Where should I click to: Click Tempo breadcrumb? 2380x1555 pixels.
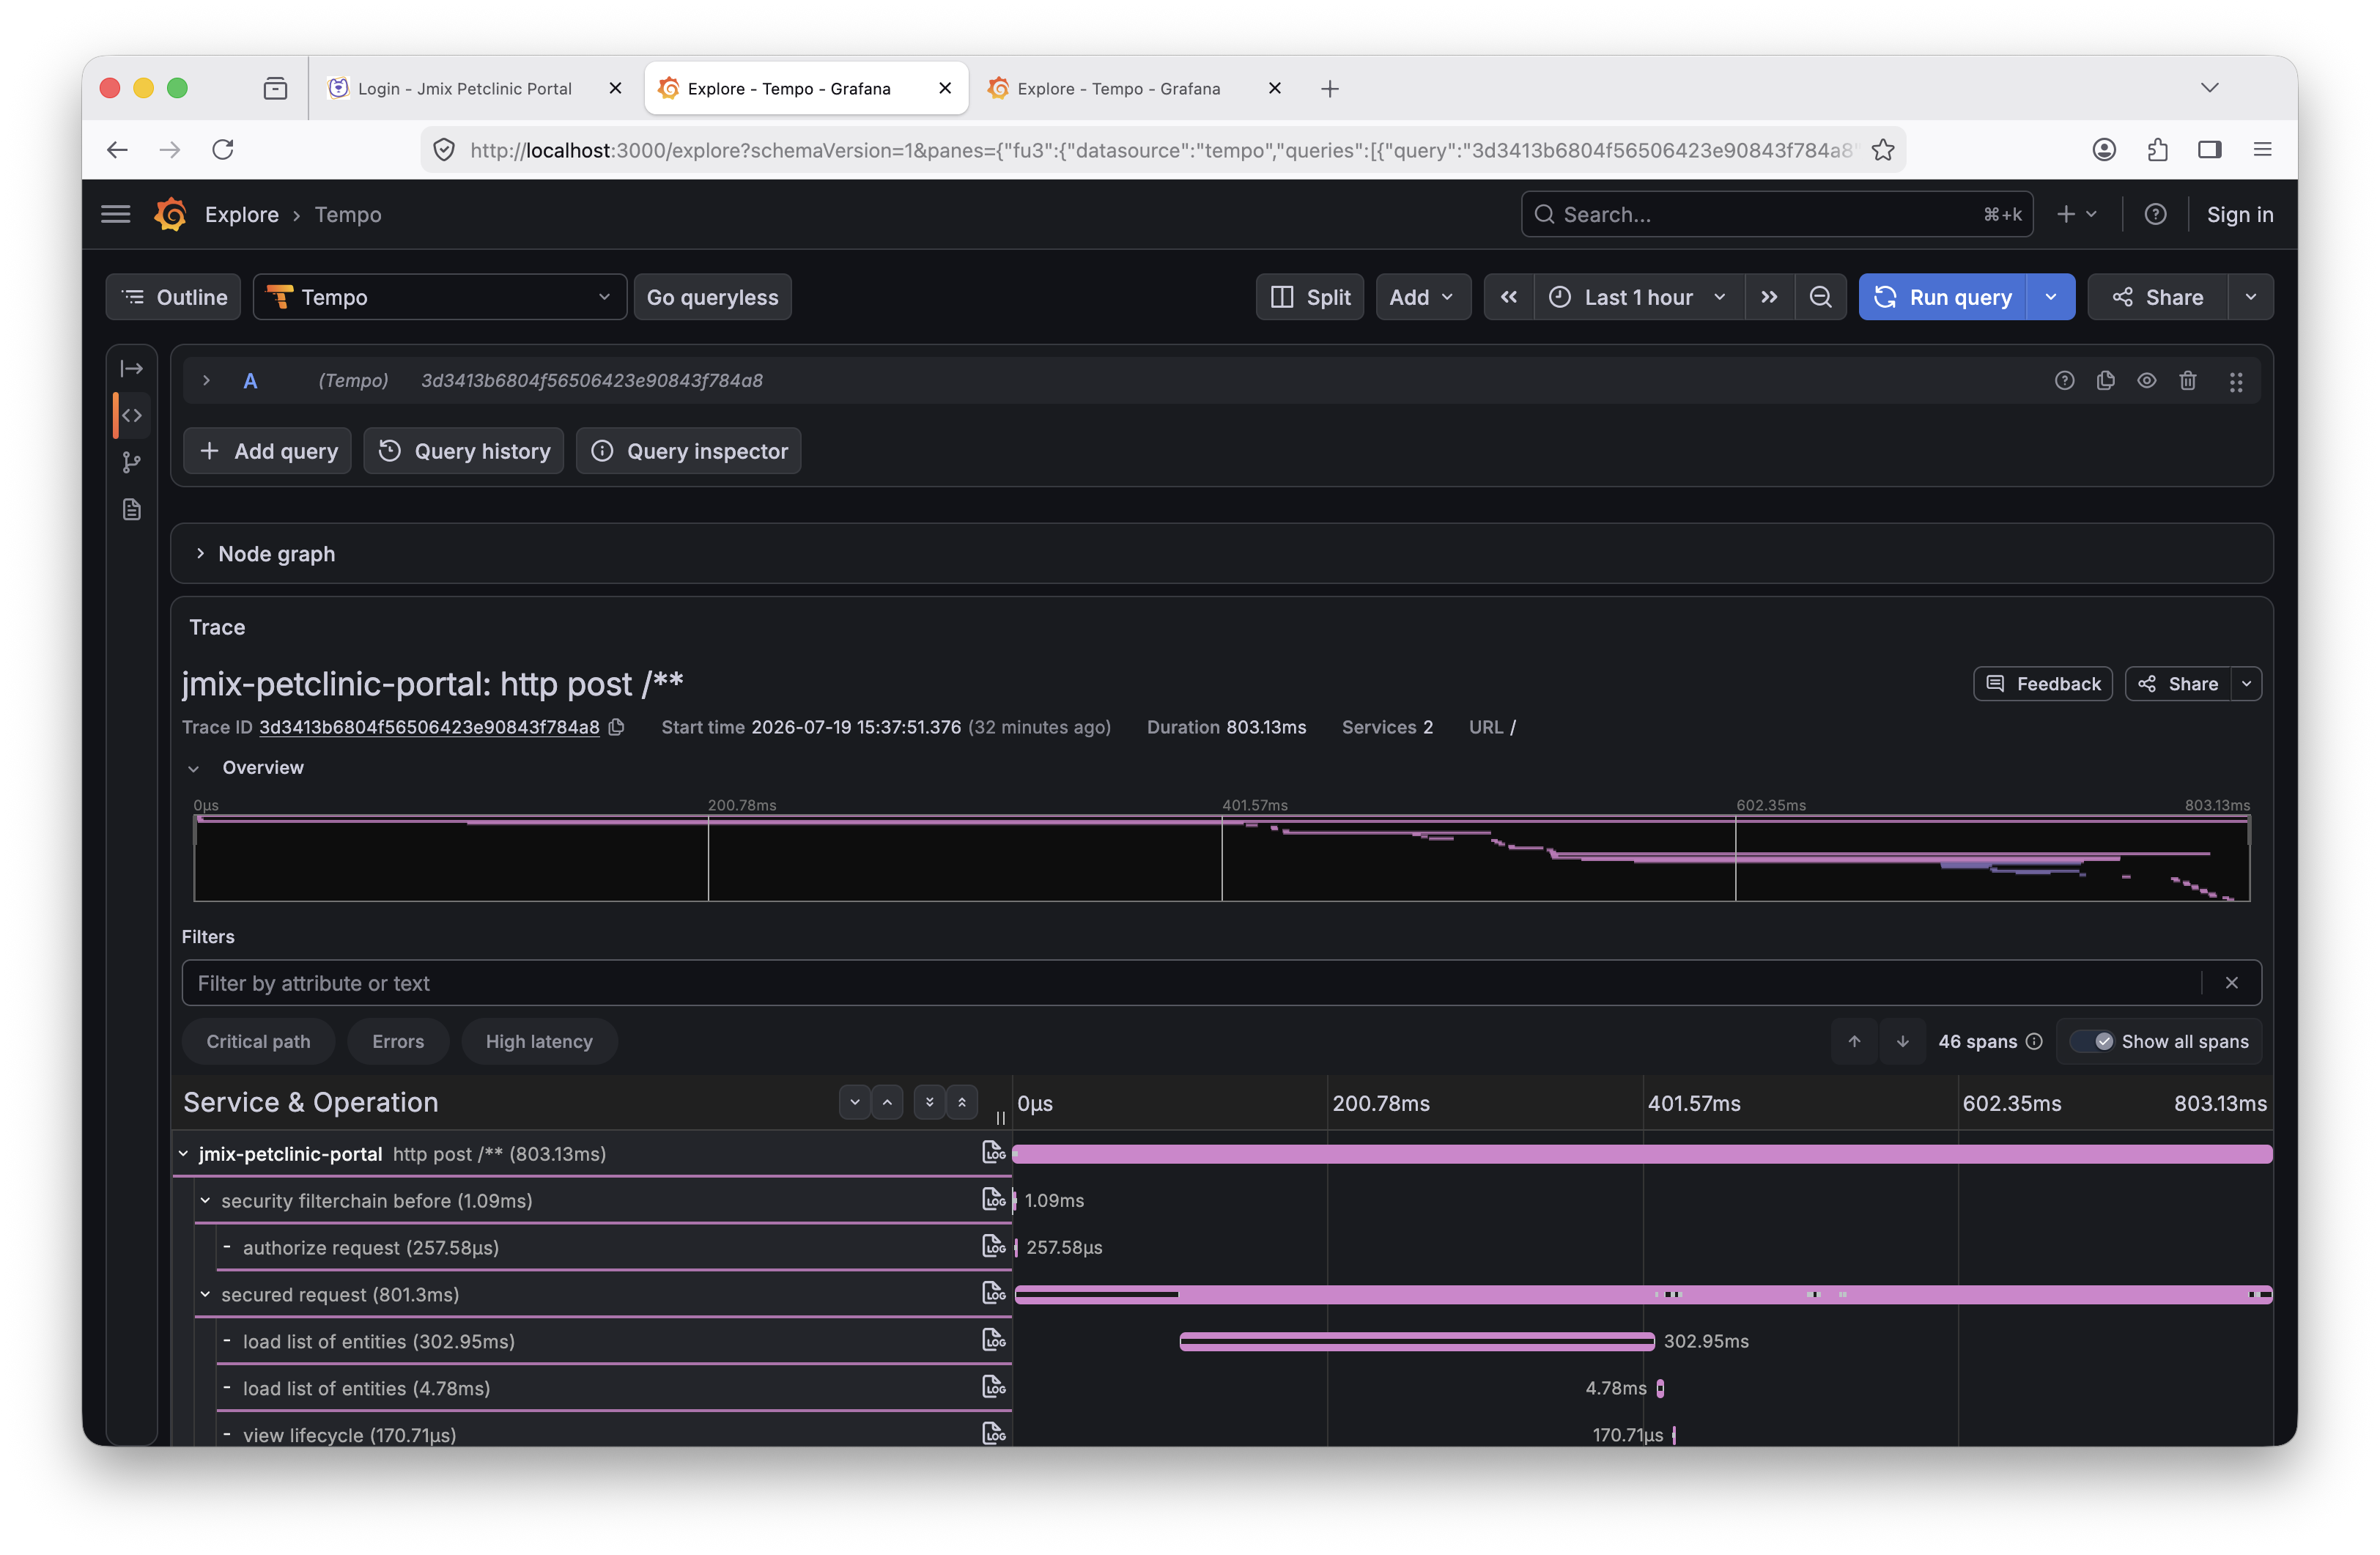pyautogui.click(x=348, y=214)
